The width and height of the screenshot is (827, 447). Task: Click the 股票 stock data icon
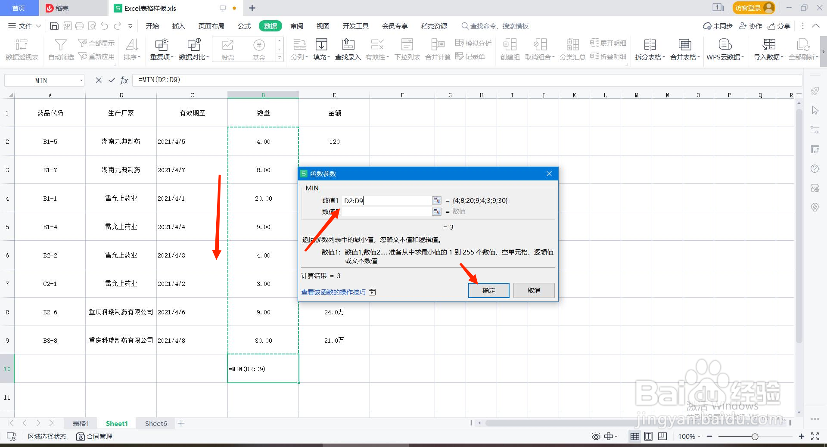tap(227, 45)
